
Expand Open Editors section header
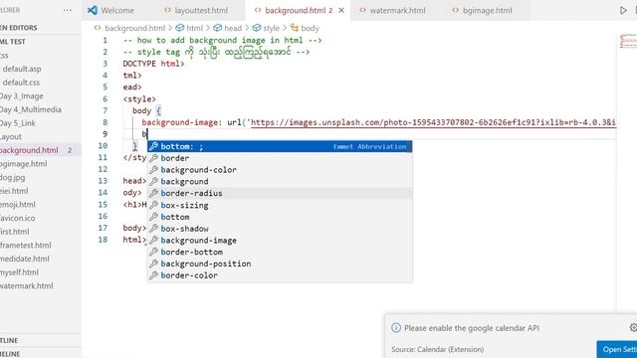click(x=41, y=28)
